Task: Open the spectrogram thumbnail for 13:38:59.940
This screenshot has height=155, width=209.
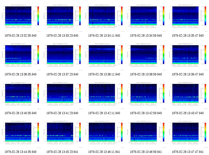Action: [146, 57]
